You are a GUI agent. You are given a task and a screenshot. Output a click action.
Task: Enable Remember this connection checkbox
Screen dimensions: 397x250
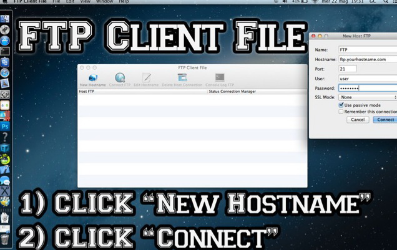(341, 112)
